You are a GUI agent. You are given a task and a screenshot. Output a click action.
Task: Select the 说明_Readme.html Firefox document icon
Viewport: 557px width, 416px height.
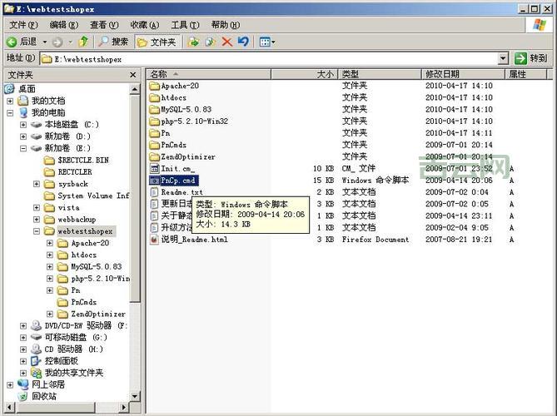(154, 240)
